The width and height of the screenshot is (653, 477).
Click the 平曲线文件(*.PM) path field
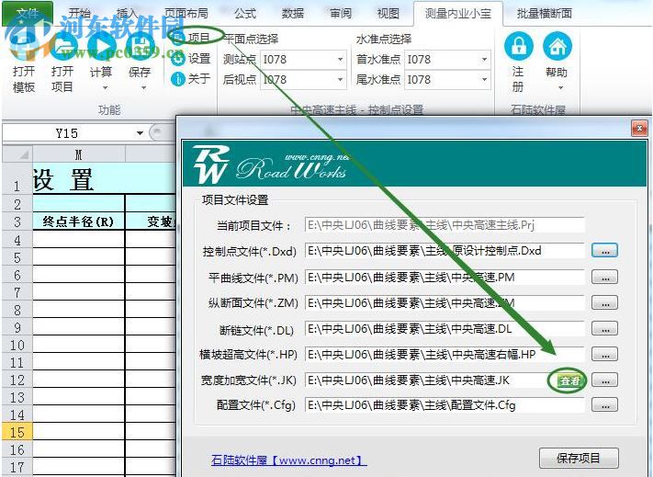[445, 277]
